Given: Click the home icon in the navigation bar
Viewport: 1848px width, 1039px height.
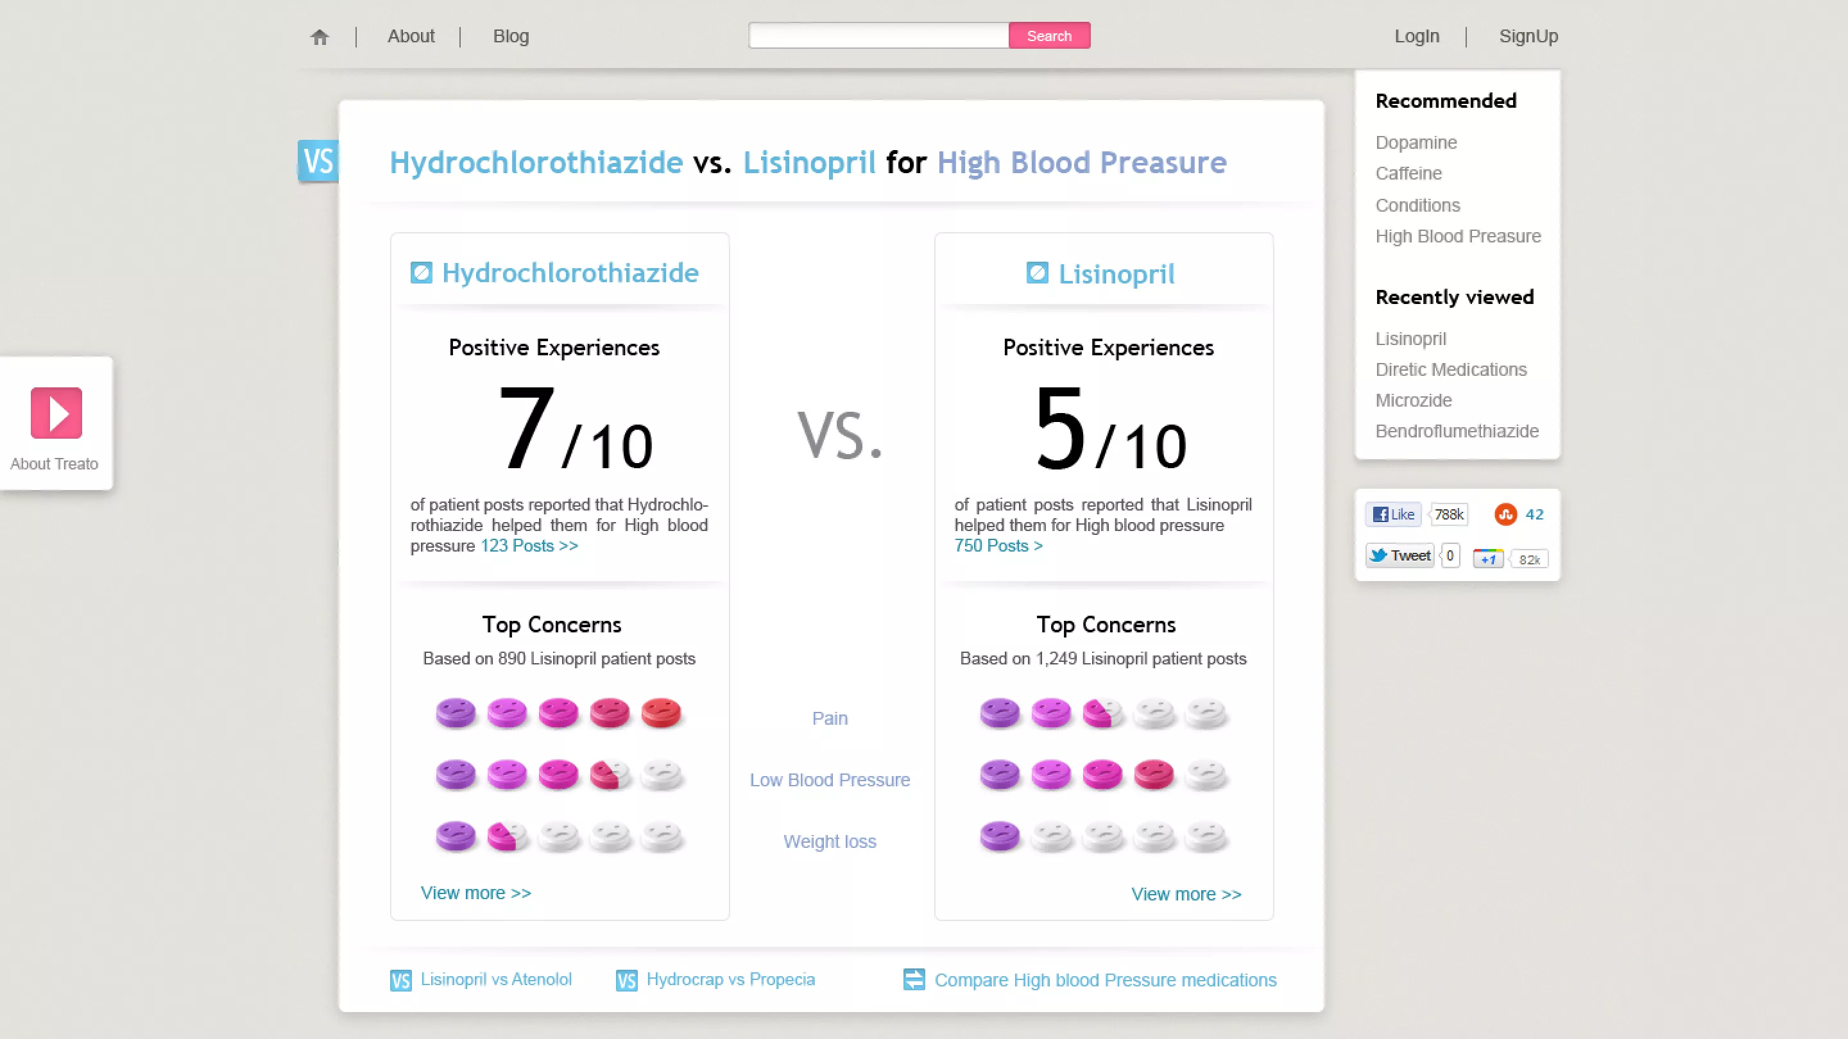Looking at the screenshot, I should point(318,36).
